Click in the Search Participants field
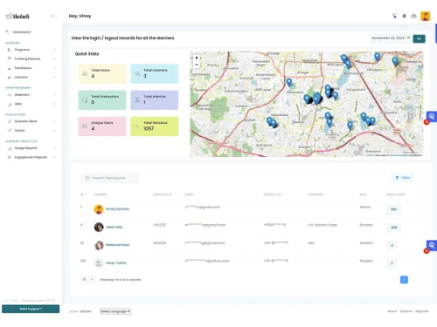 coord(110,178)
